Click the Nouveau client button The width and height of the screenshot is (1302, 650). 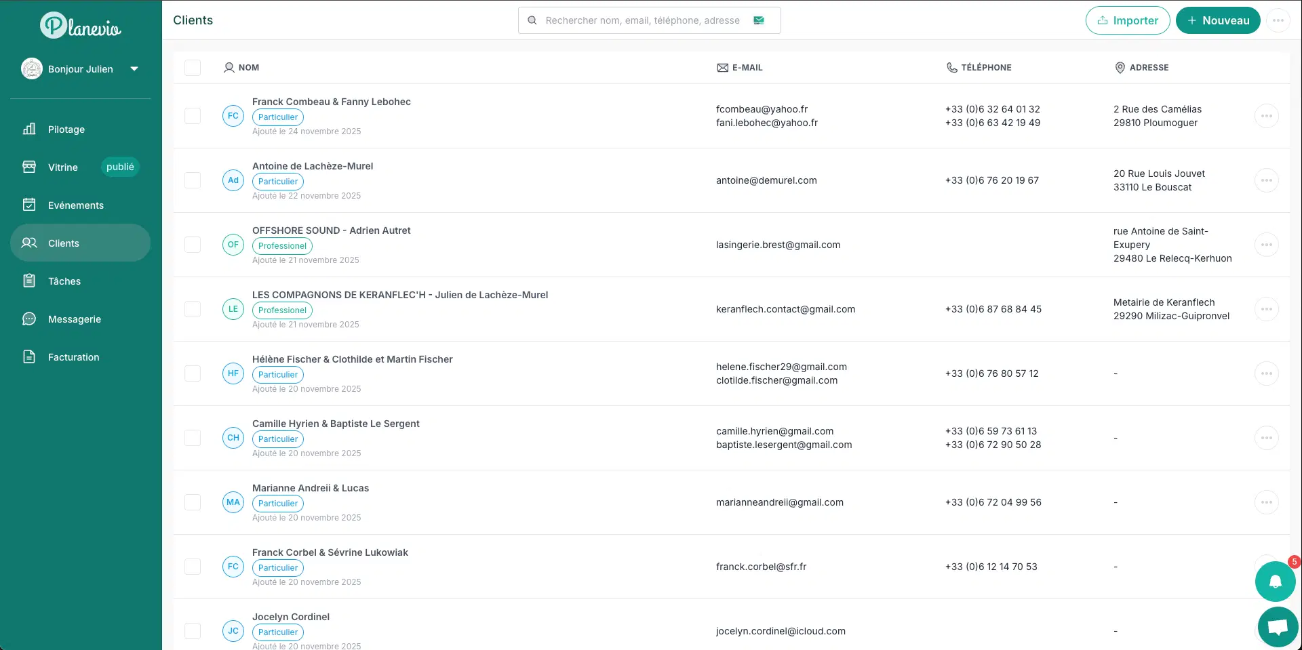pyautogui.click(x=1218, y=20)
